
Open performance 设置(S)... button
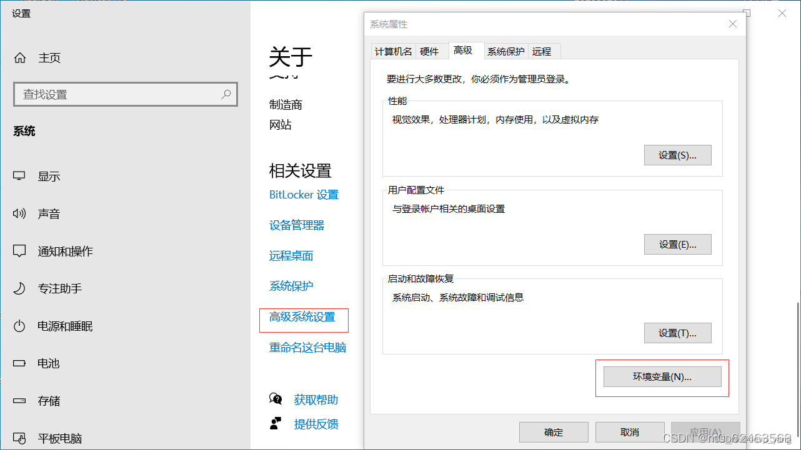click(x=677, y=155)
